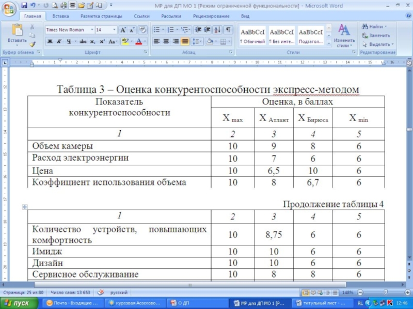Click the Windows пуск (Start) button
The width and height of the screenshot is (413, 309).
tap(19, 303)
